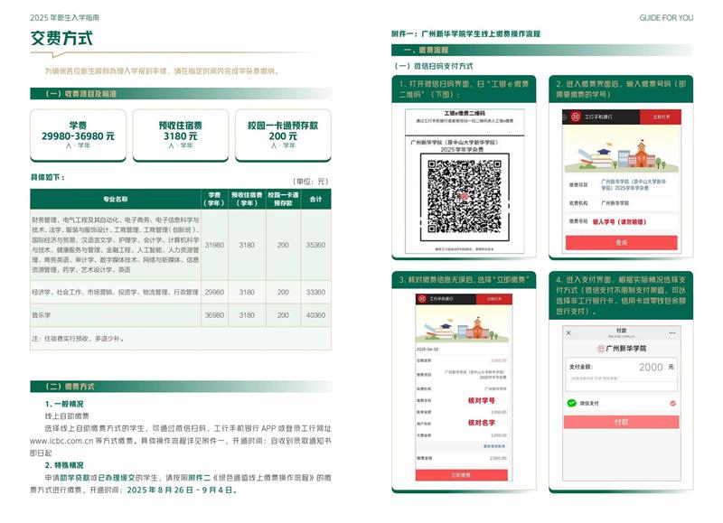Tap the red header button in the step 3 phone
The height and width of the screenshot is (523, 723).
click(494, 299)
